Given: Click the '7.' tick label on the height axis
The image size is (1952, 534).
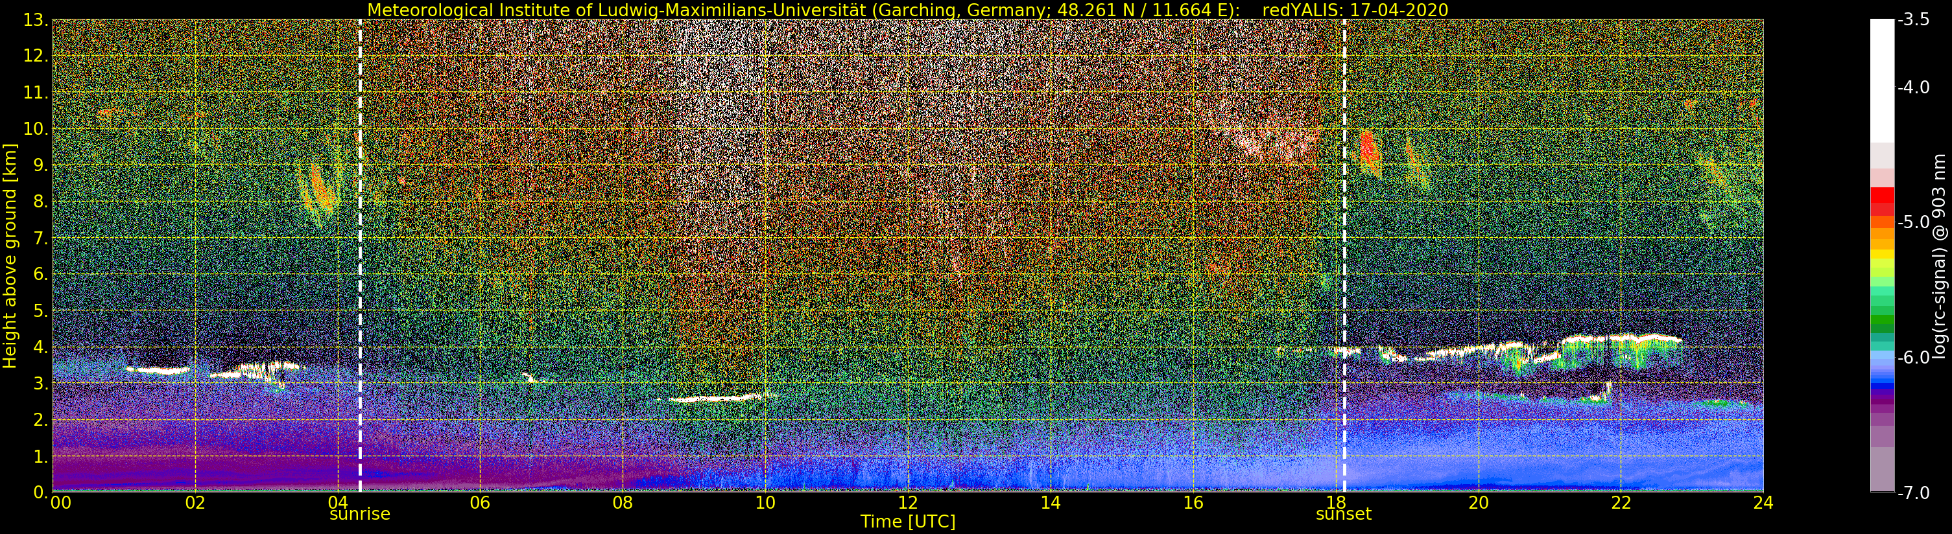Looking at the screenshot, I should [40, 238].
